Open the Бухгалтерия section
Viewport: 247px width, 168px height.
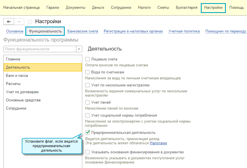(x=186, y=8)
